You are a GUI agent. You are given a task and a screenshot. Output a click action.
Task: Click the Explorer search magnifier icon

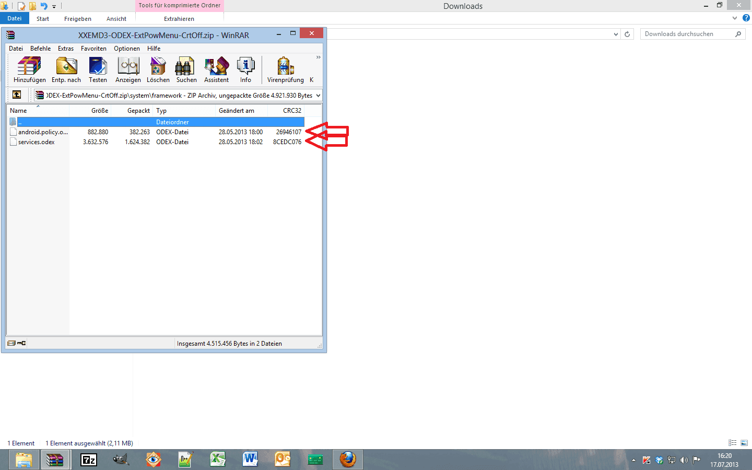coord(738,34)
